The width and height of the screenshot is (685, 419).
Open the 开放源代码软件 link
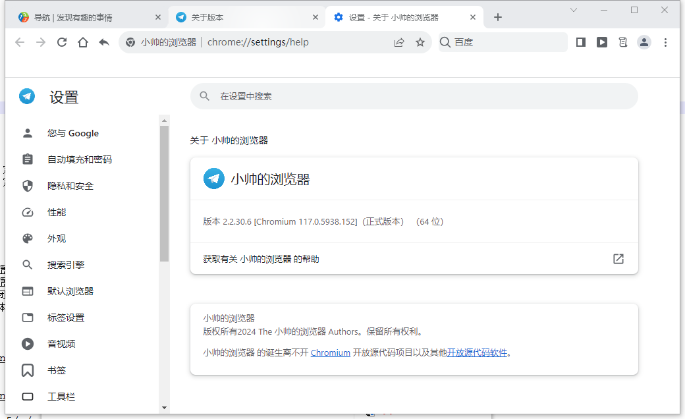[x=477, y=352]
